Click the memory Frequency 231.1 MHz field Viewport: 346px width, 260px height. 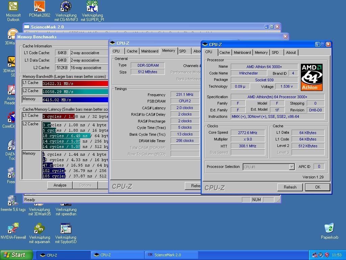185,95
